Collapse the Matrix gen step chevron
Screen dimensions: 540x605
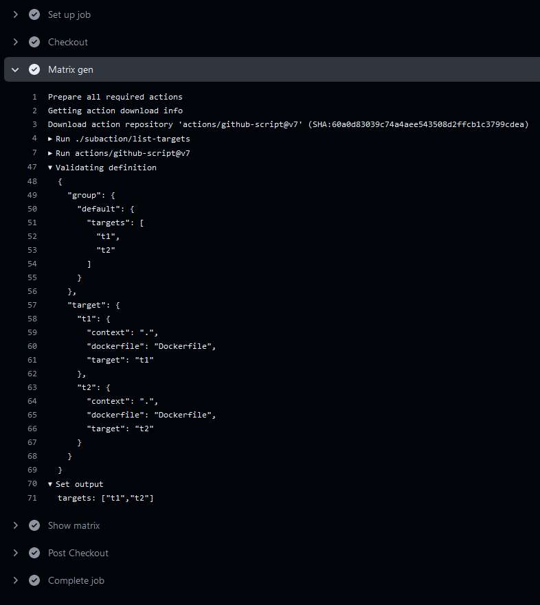coord(16,69)
